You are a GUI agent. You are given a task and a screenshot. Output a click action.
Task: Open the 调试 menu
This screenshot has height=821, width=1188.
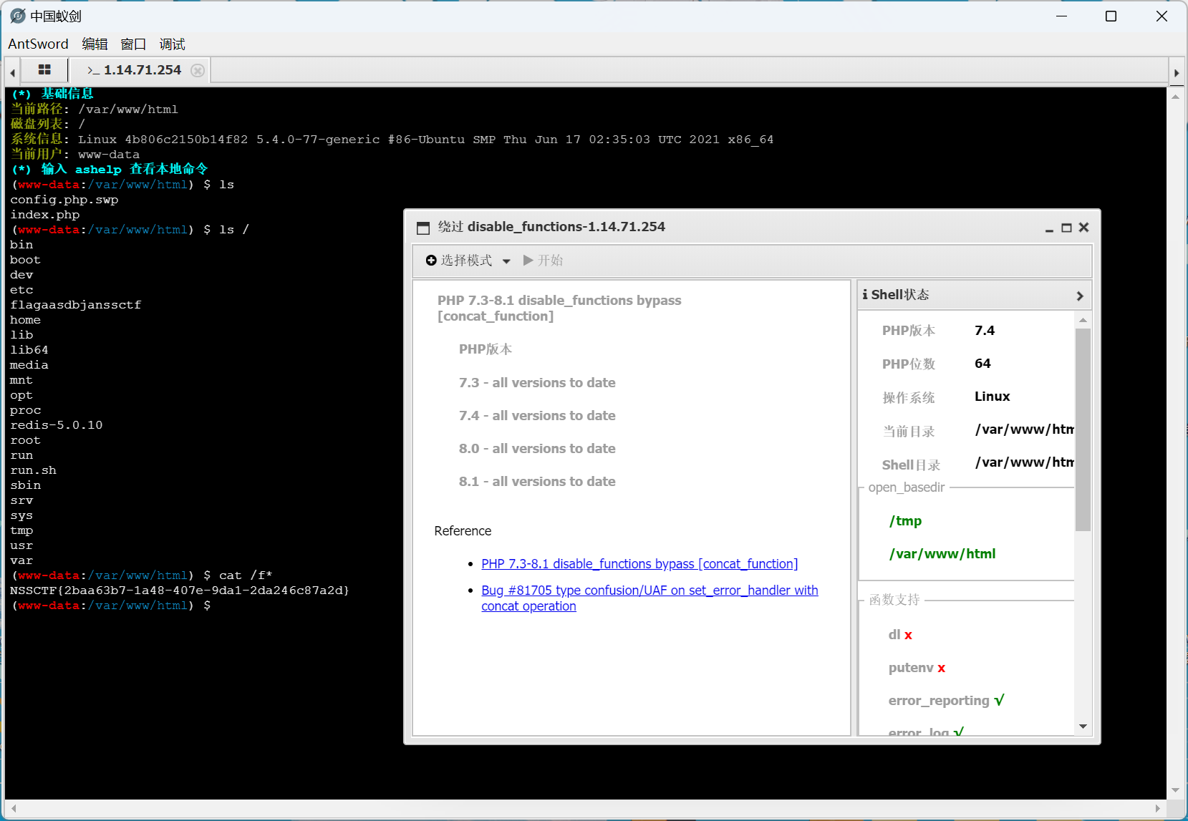tap(172, 44)
